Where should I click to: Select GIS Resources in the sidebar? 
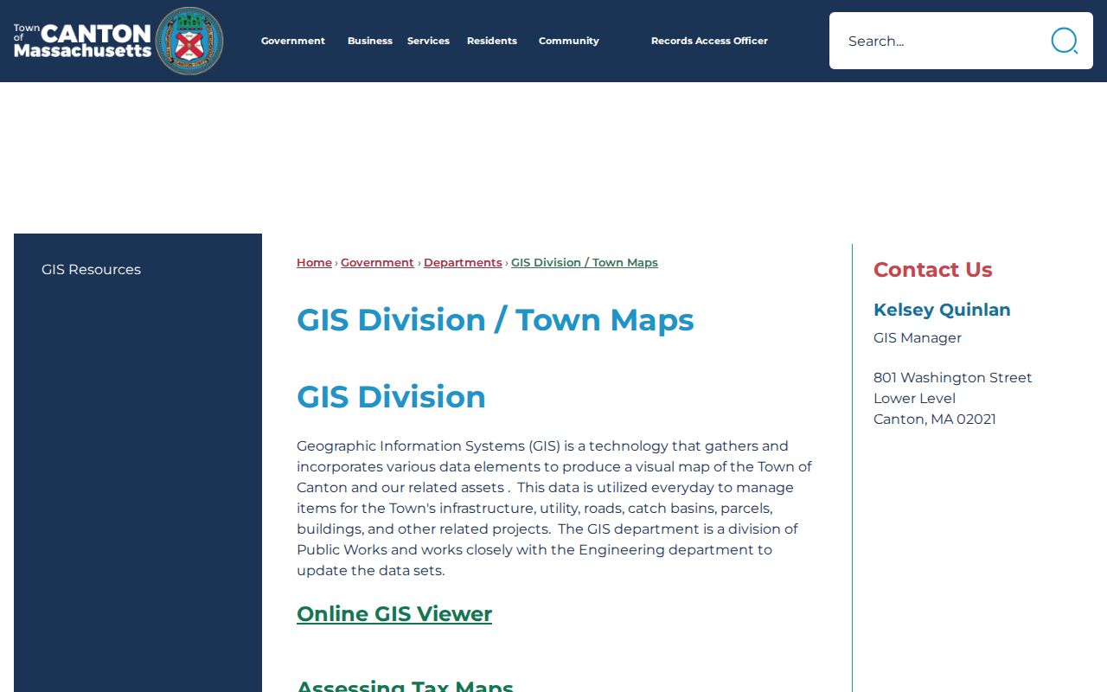(91, 269)
